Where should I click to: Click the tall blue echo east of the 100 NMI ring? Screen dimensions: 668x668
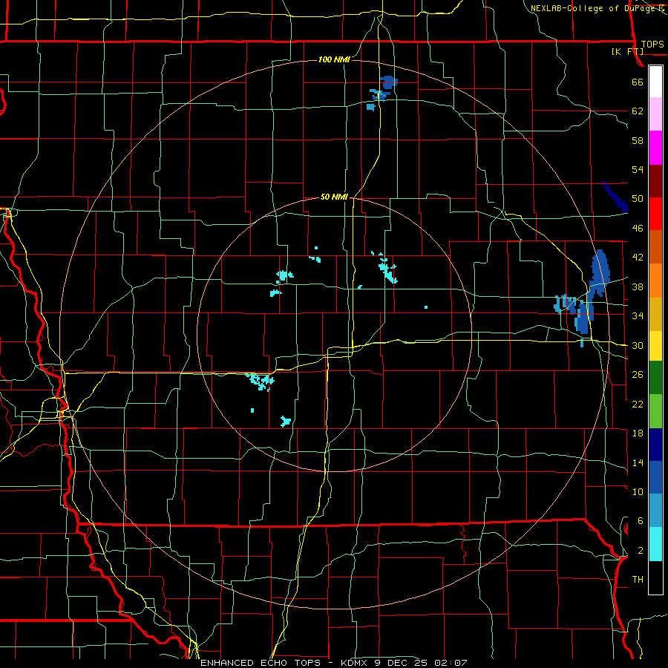pyautogui.click(x=600, y=272)
